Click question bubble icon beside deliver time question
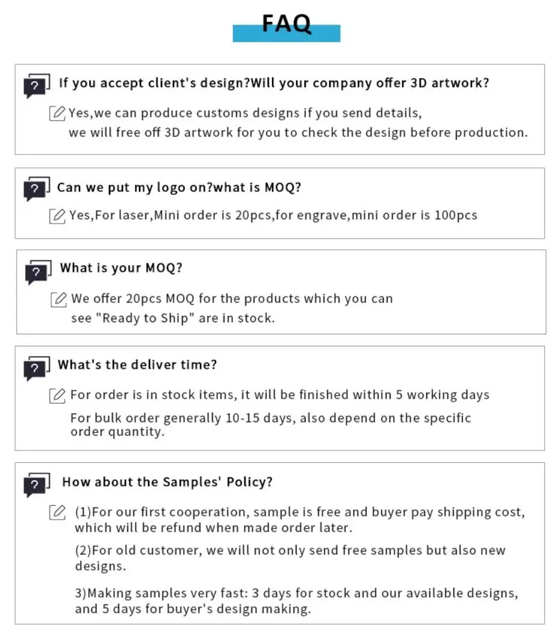This screenshot has width=555, height=632. click(36, 367)
